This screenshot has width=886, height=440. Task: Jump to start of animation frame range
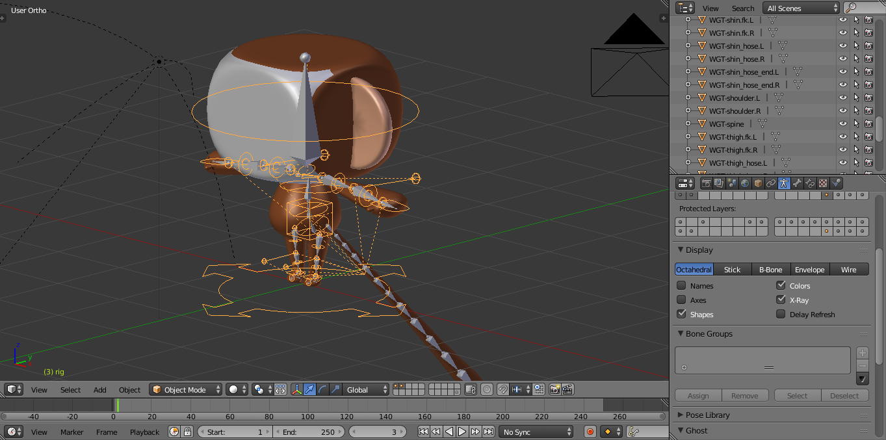[424, 431]
